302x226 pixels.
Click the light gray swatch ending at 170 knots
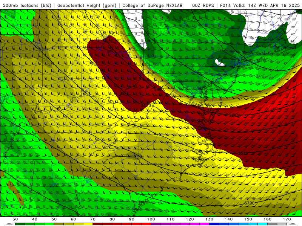(x=282, y=224)
